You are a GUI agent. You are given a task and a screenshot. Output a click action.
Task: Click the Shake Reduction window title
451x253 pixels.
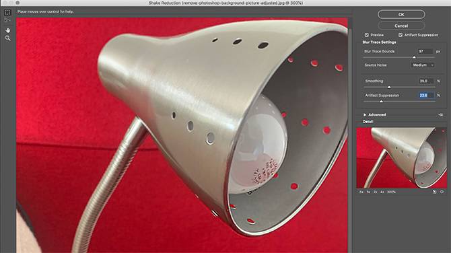(225, 3)
